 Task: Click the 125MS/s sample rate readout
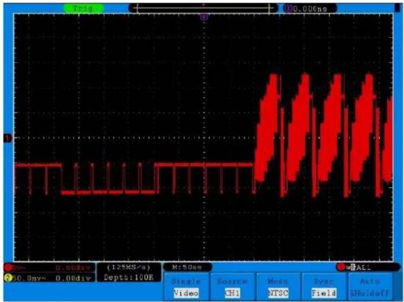(x=128, y=267)
